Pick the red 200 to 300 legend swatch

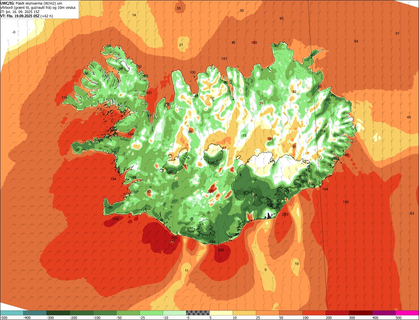(x=337, y=313)
